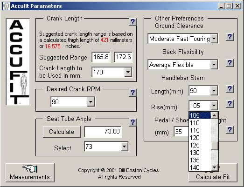
Task: Click the Accufit title bar icon
Action: coord(7,6)
